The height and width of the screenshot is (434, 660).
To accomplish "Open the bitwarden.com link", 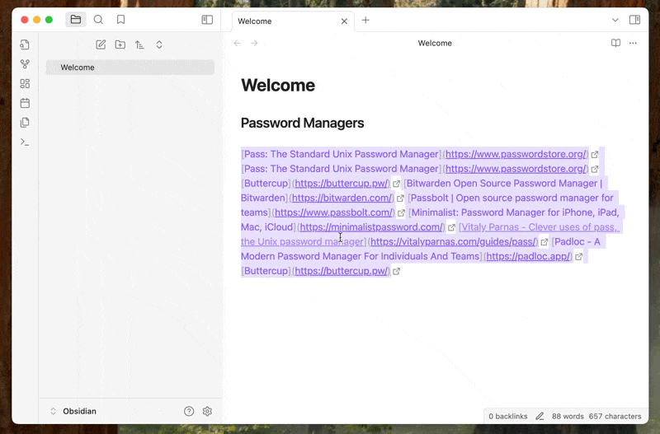I will tap(342, 198).
